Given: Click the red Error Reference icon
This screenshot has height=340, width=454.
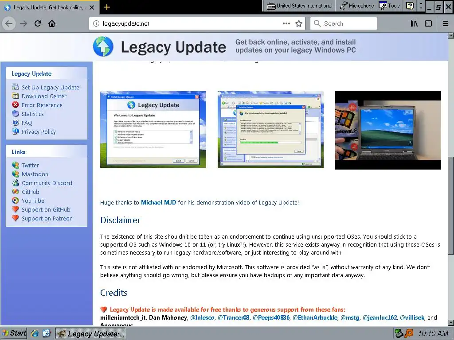Looking at the screenshot, I should click(x=16, y=104).
